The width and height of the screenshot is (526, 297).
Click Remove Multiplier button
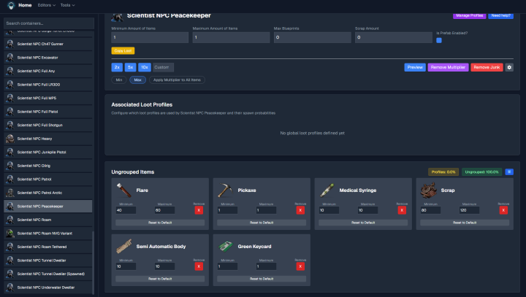click(448, 67)
